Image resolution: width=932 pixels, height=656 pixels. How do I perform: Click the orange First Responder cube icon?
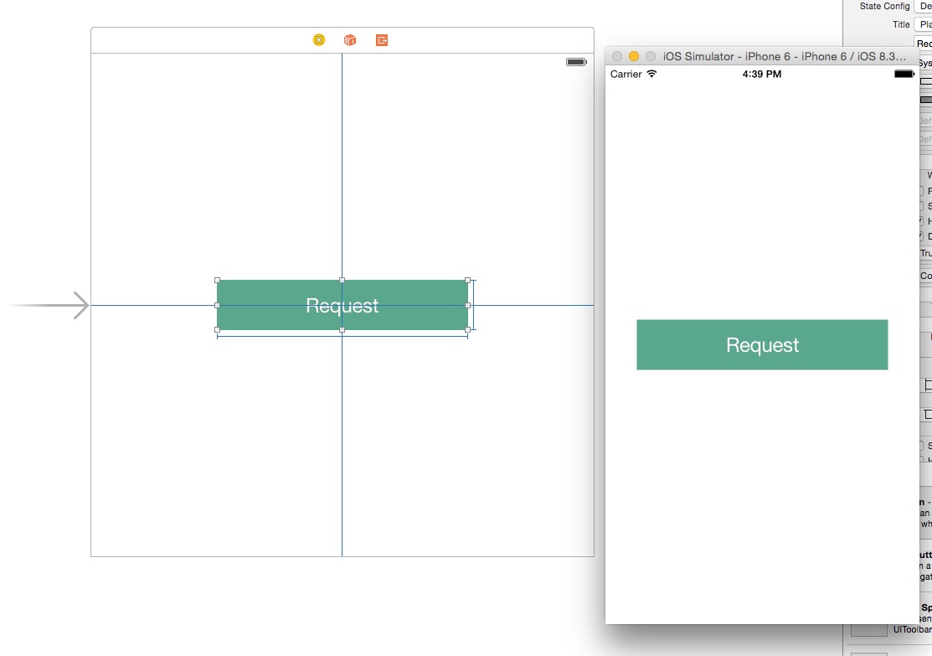click(x=350, y=40)
